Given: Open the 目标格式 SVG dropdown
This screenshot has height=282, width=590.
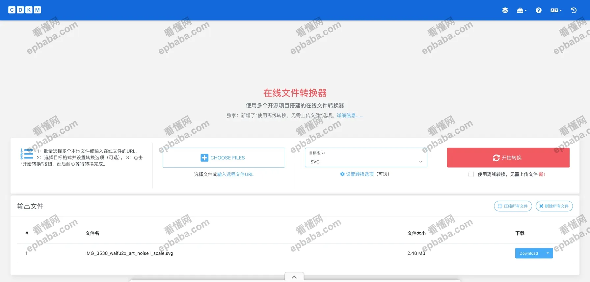Looking at the screenshot, I should tap(366, 157).
